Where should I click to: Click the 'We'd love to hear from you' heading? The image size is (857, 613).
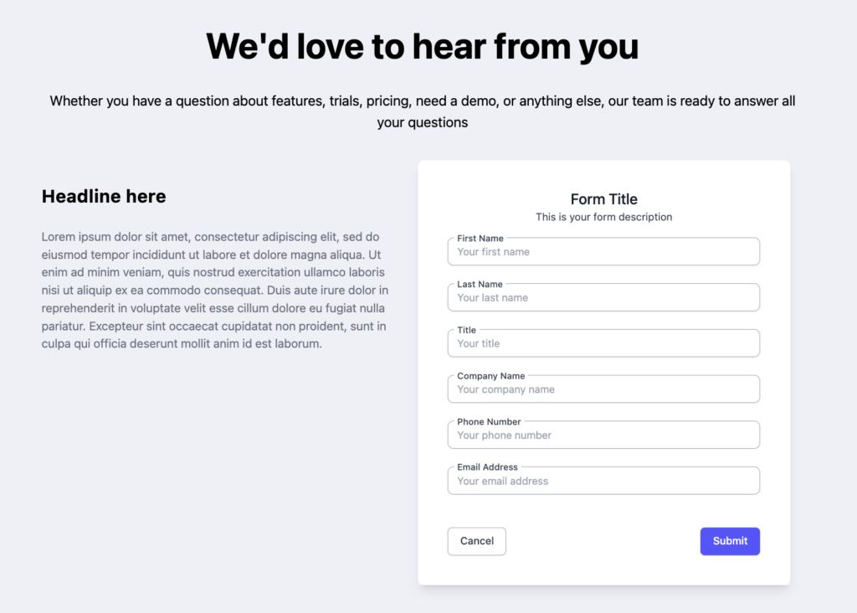click(422, 46)
